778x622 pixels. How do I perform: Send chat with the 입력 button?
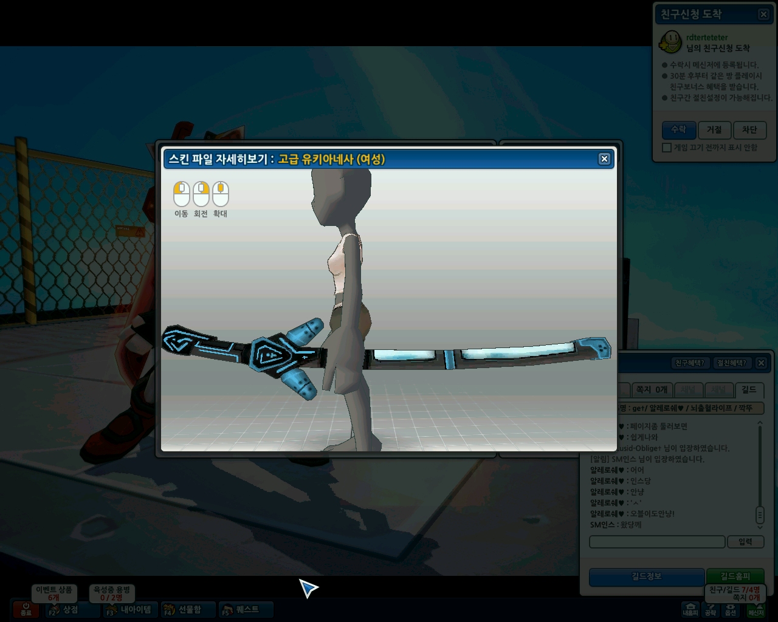click(x=745, y=542)
